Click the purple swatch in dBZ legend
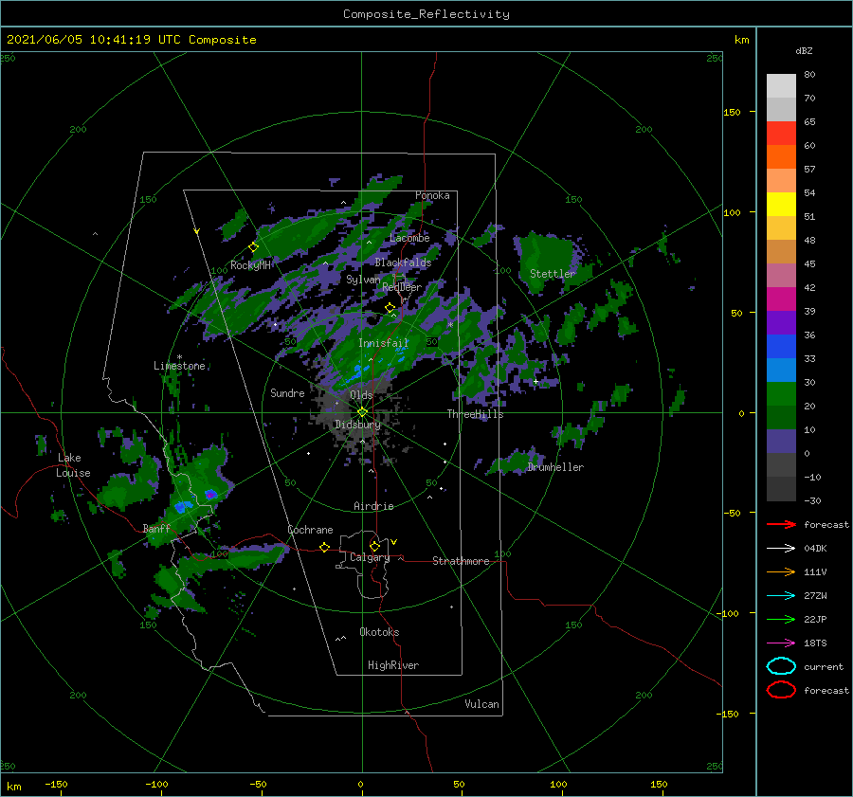853x797 pixels. point(781,323)
